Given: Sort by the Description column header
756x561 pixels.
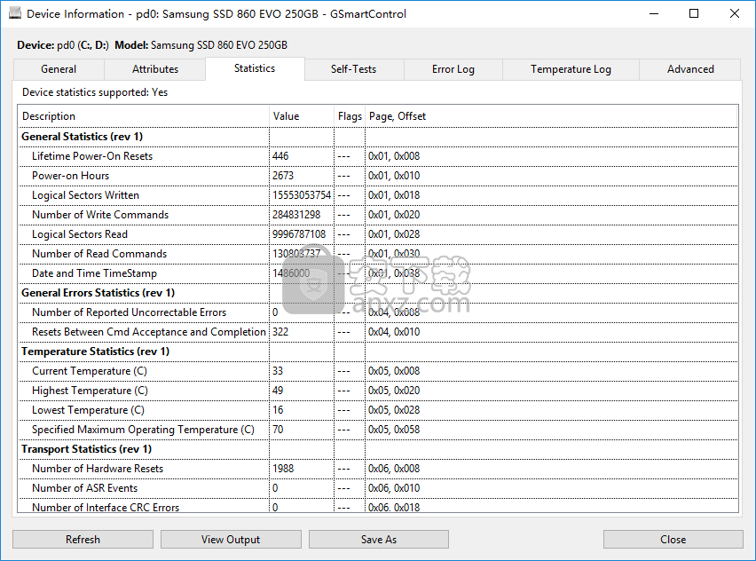Looking at the screenshot, I should [143, 116].
